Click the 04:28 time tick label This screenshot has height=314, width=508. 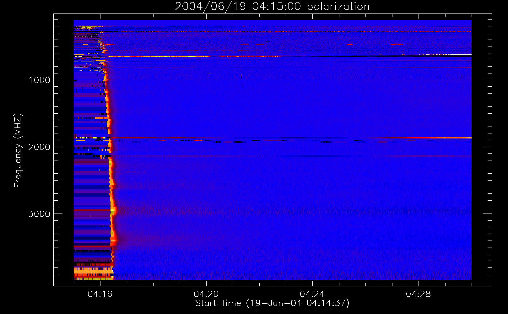tap(419, 294)
